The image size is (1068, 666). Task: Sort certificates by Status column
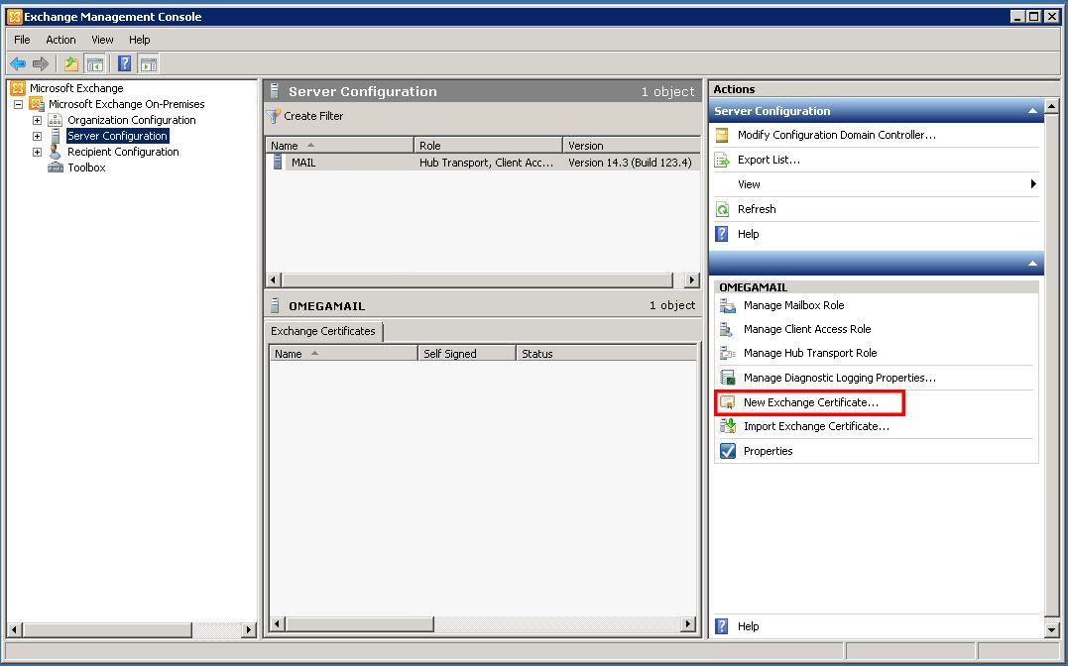606,354
